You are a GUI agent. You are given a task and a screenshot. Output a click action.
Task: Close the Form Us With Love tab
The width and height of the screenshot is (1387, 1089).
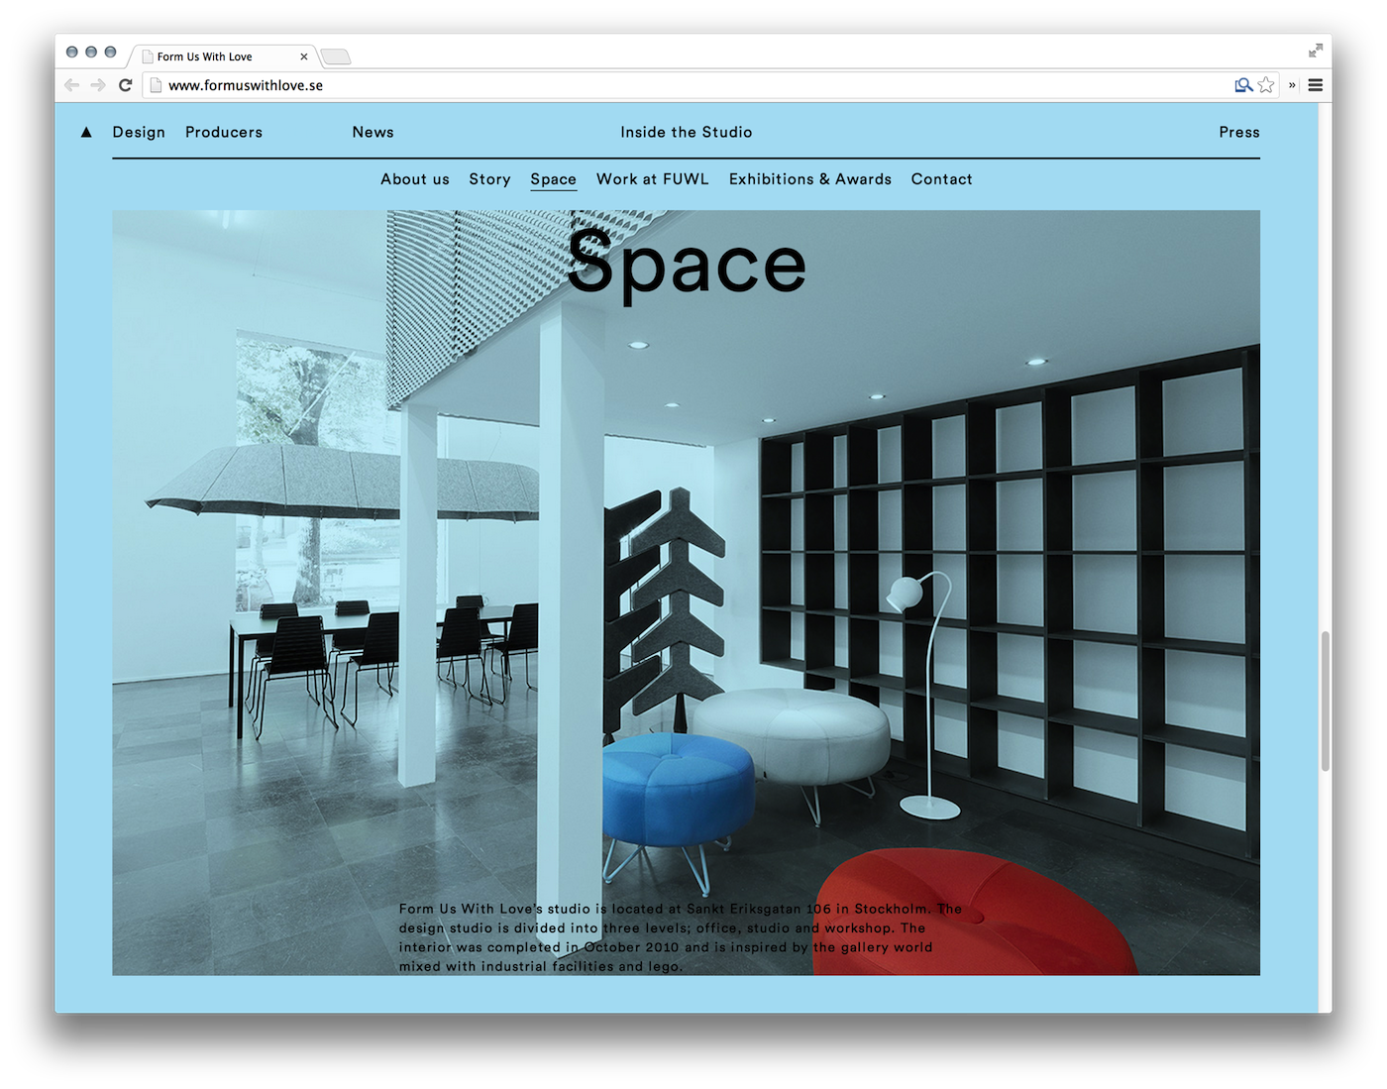[x=304, y=56]
